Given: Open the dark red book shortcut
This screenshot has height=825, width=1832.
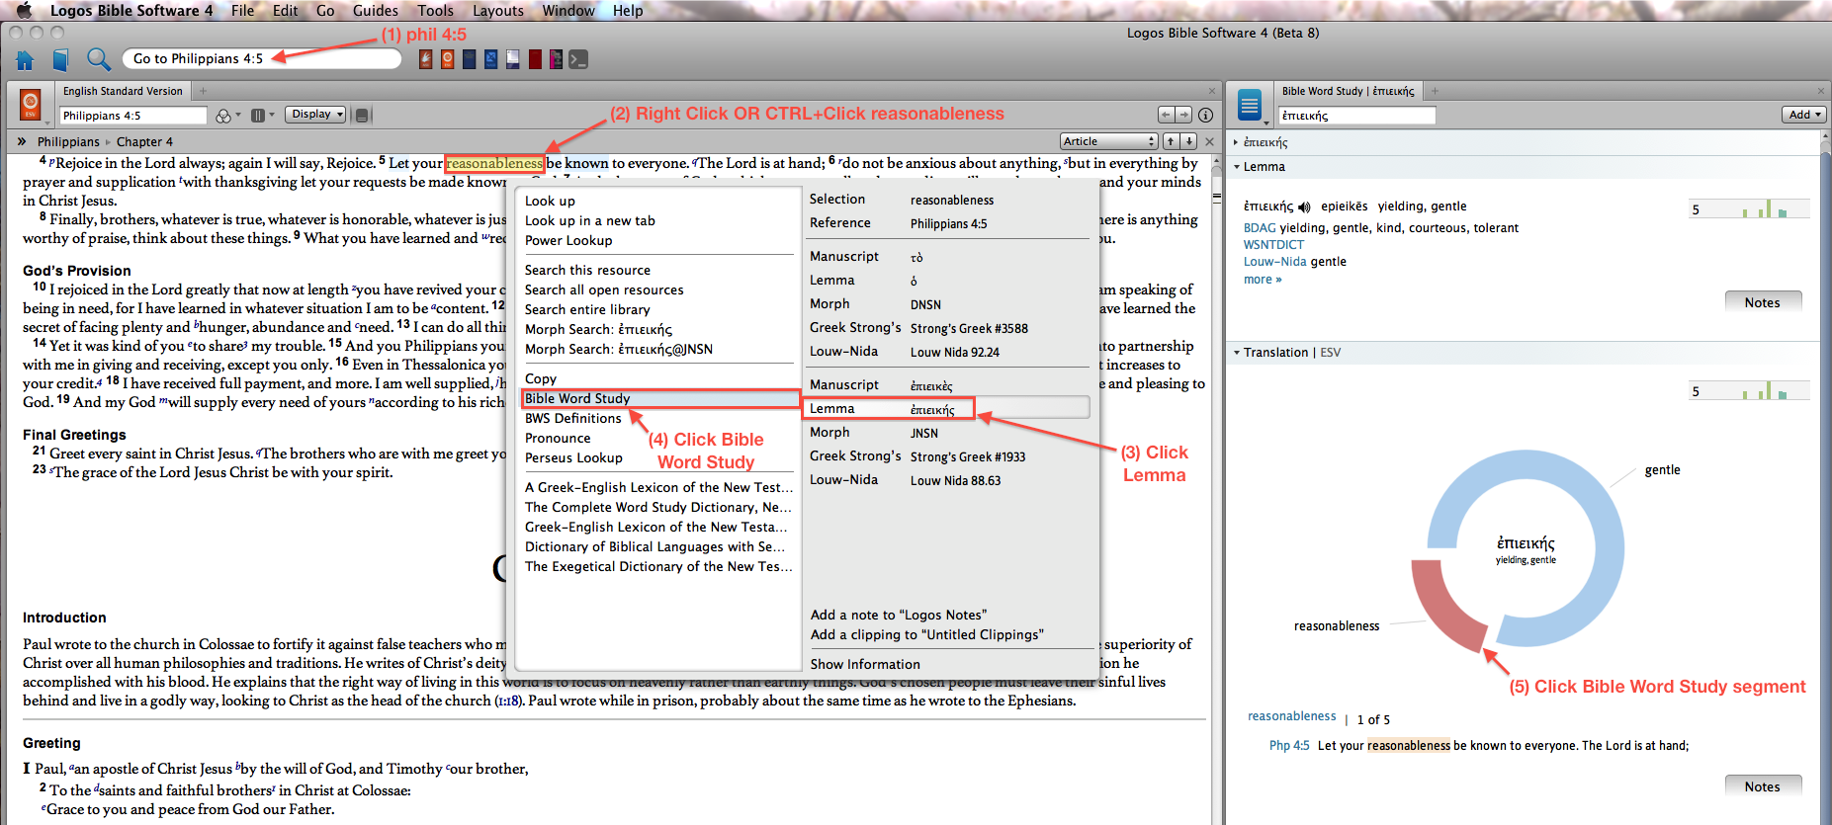Looking at the screenshot, I should pyautogui.click(x=535, y=59).
